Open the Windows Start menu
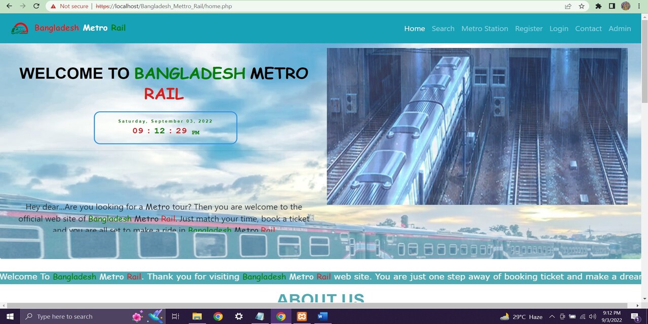The height and width of the screenshot is (324, 648). (10, 316)
